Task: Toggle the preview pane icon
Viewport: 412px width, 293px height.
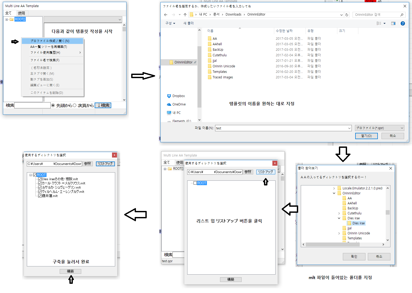Action: point(393,23)
